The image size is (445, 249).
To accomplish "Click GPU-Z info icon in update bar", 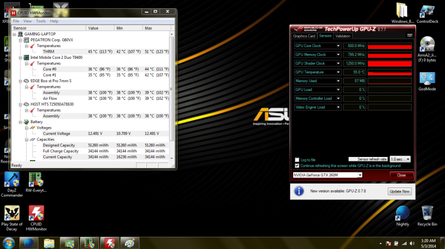I will pyautogui.click(x=299, y=191).
